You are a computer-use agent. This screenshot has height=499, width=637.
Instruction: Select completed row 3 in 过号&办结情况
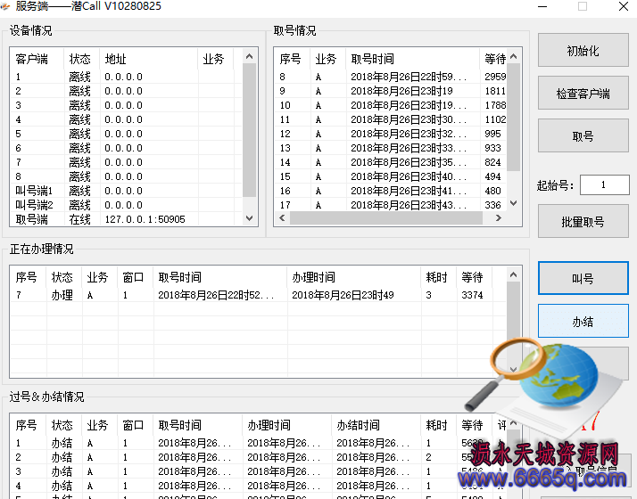(x=258, y=471)
